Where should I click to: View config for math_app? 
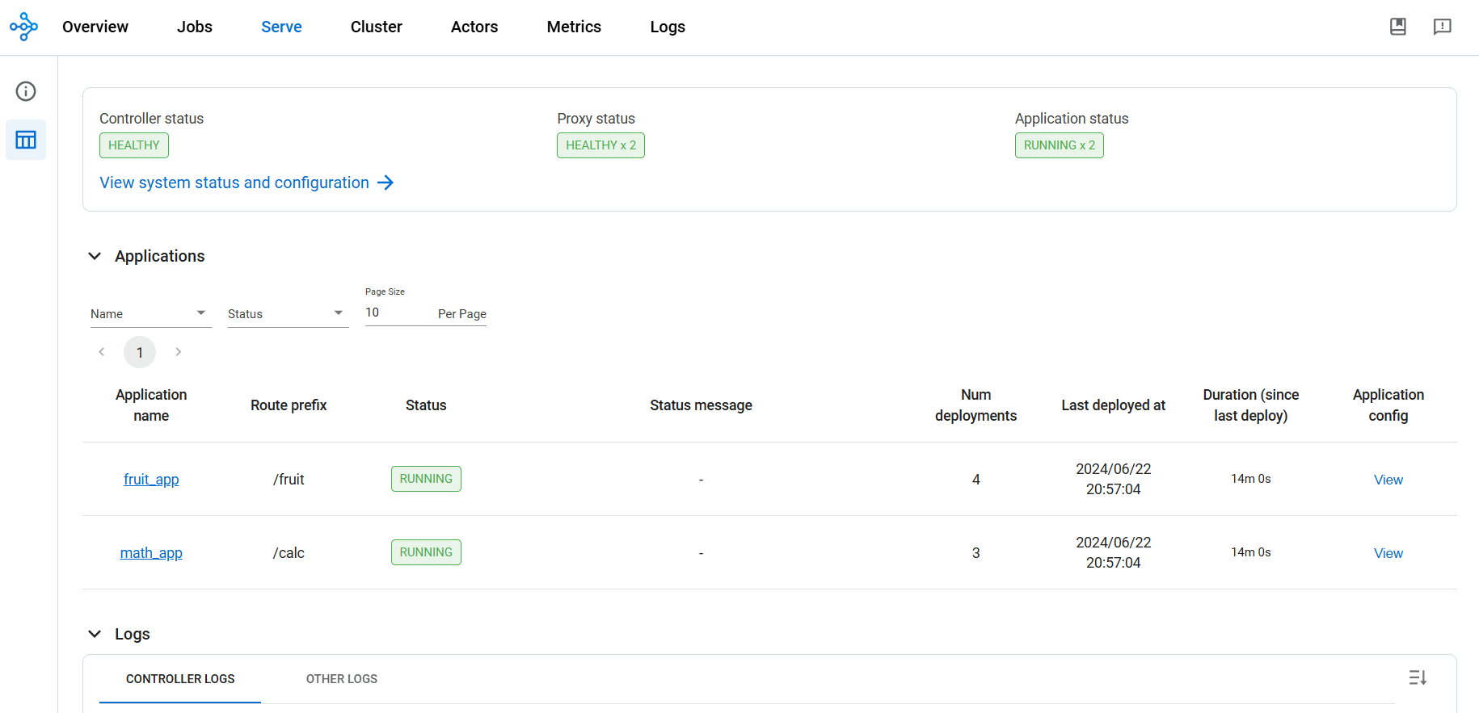coord(1388,553)
